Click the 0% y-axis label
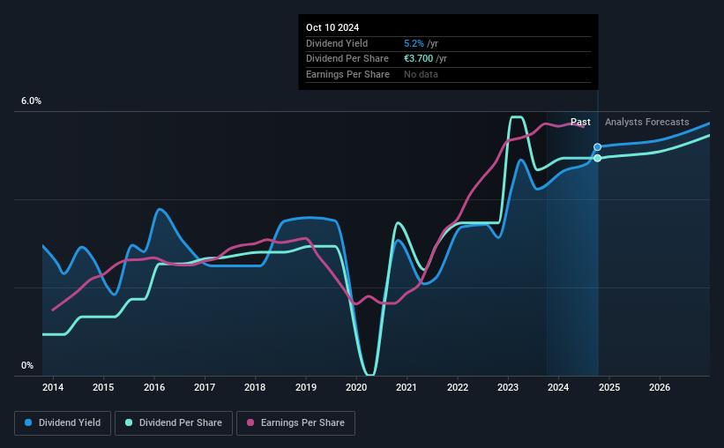The height and width of the screenshot is (448, 724). point(27,366)
